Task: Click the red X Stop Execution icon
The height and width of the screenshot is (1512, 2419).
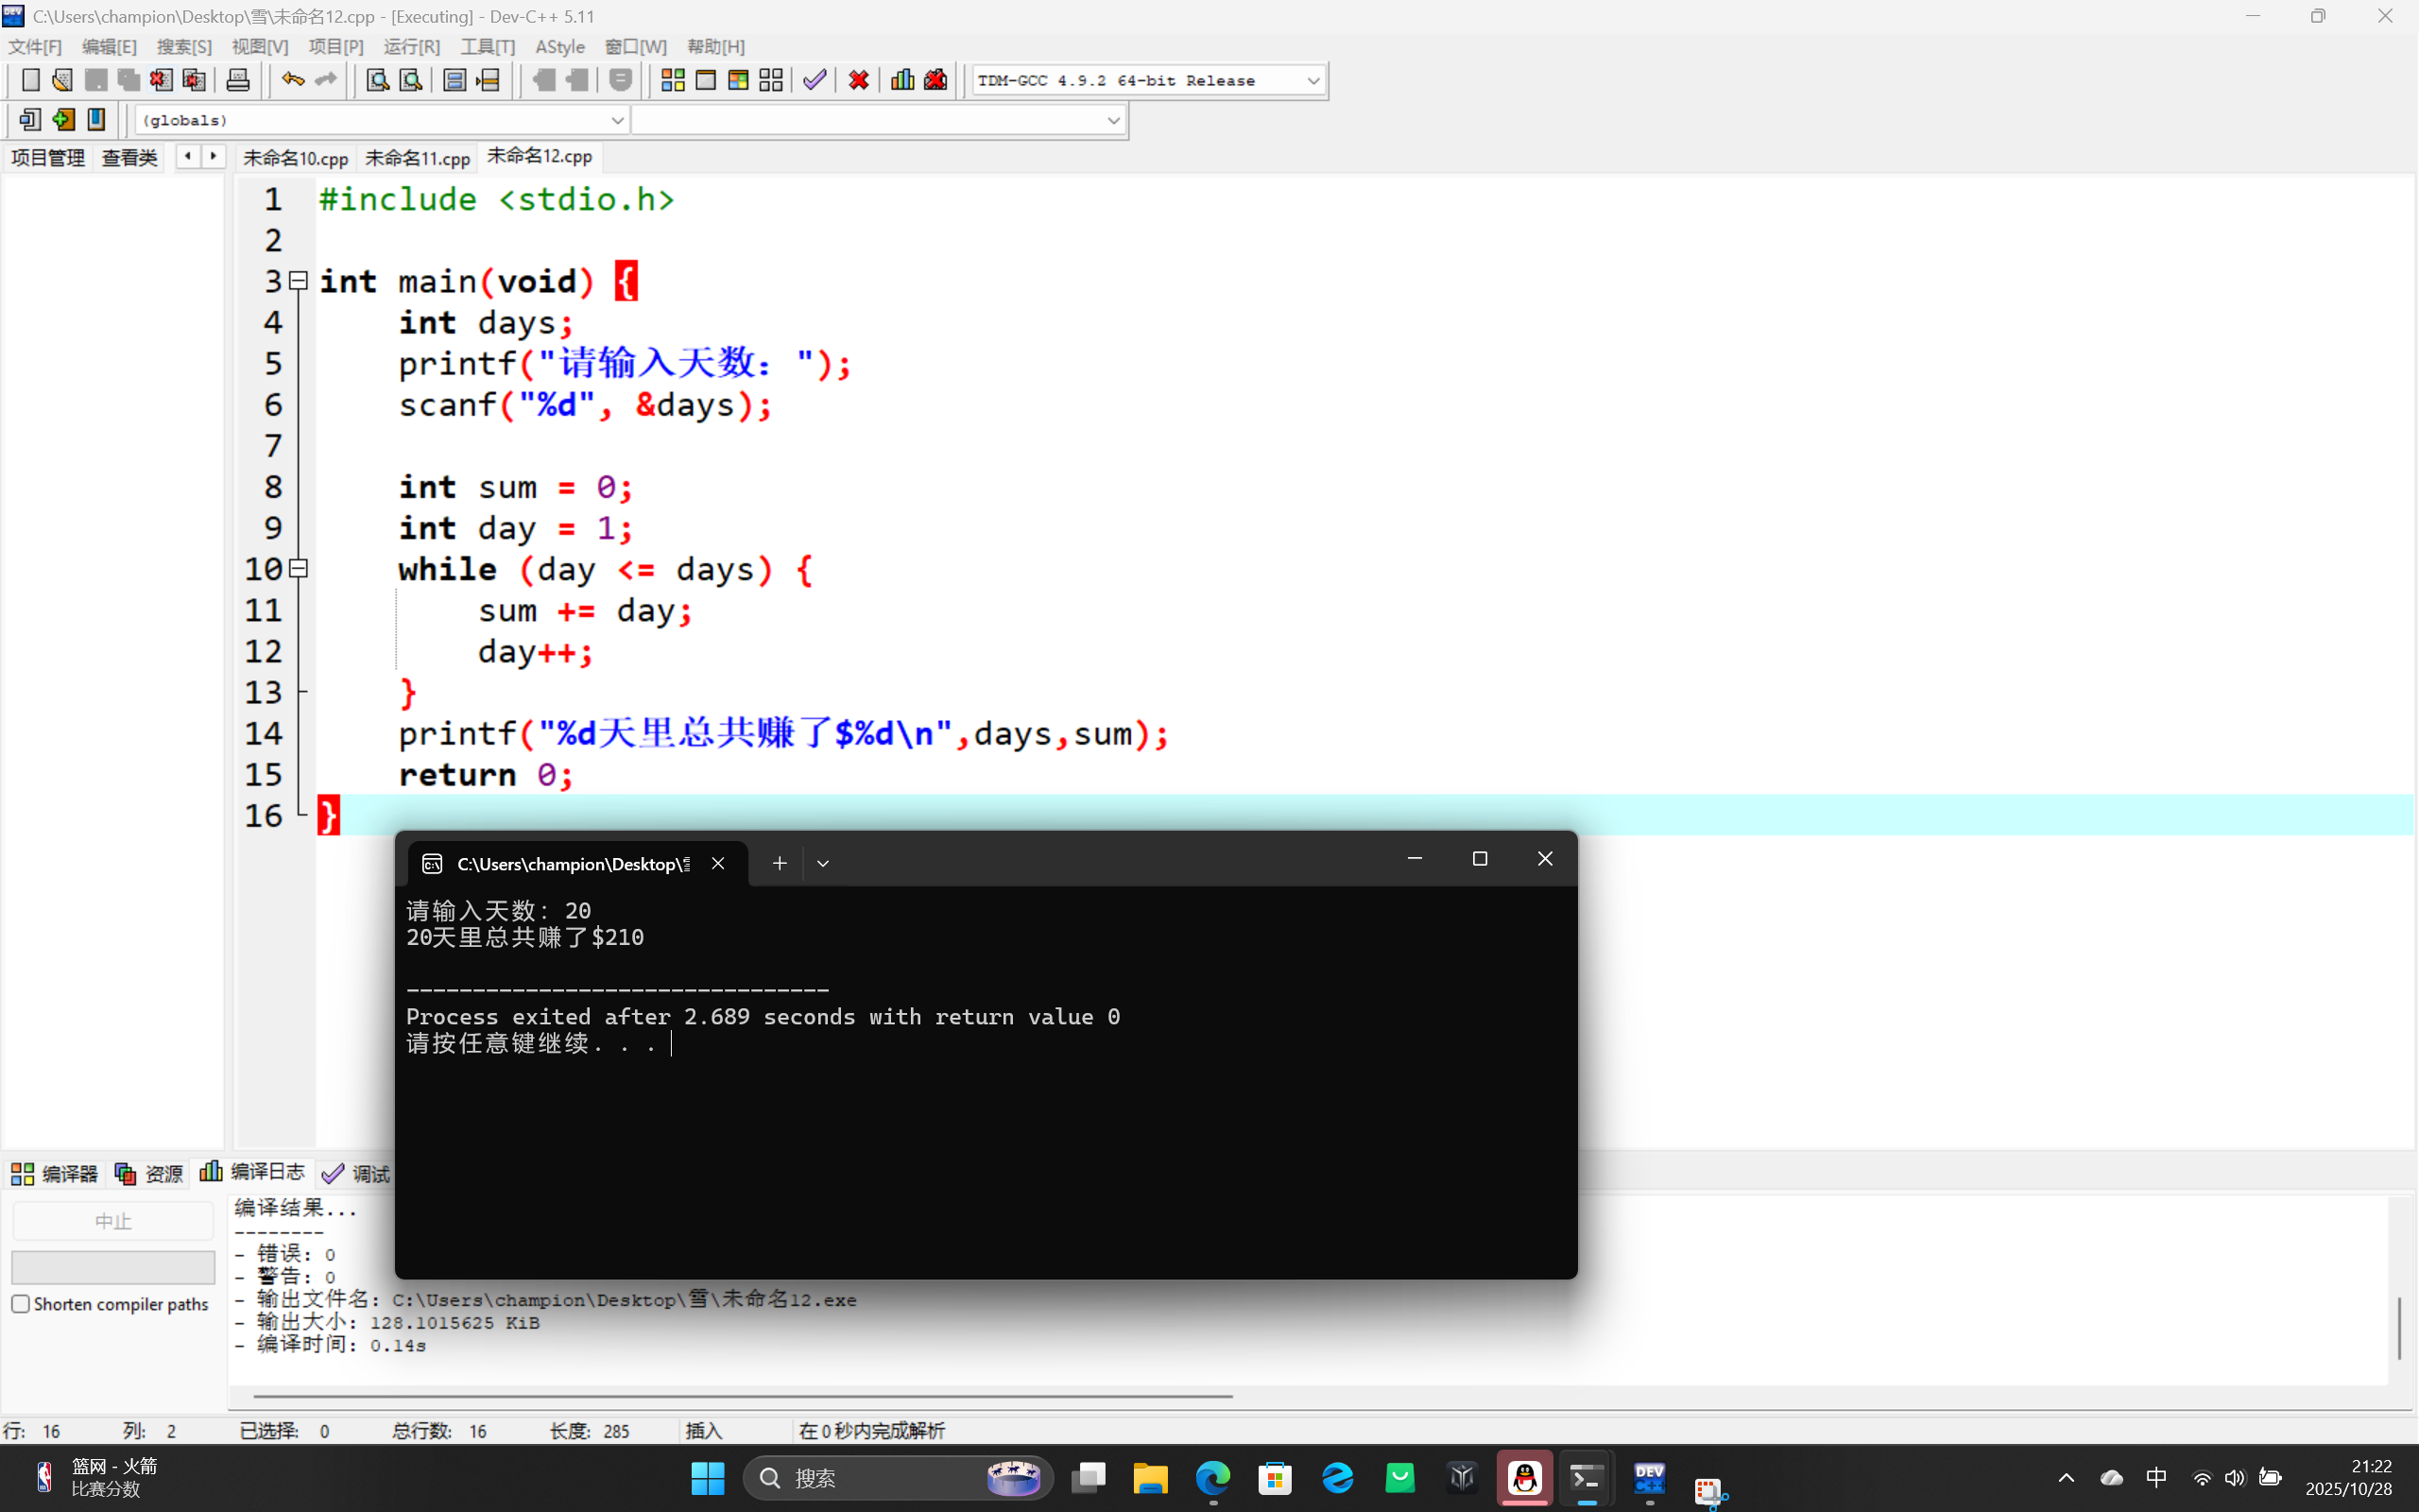Action: coord(859,80)
